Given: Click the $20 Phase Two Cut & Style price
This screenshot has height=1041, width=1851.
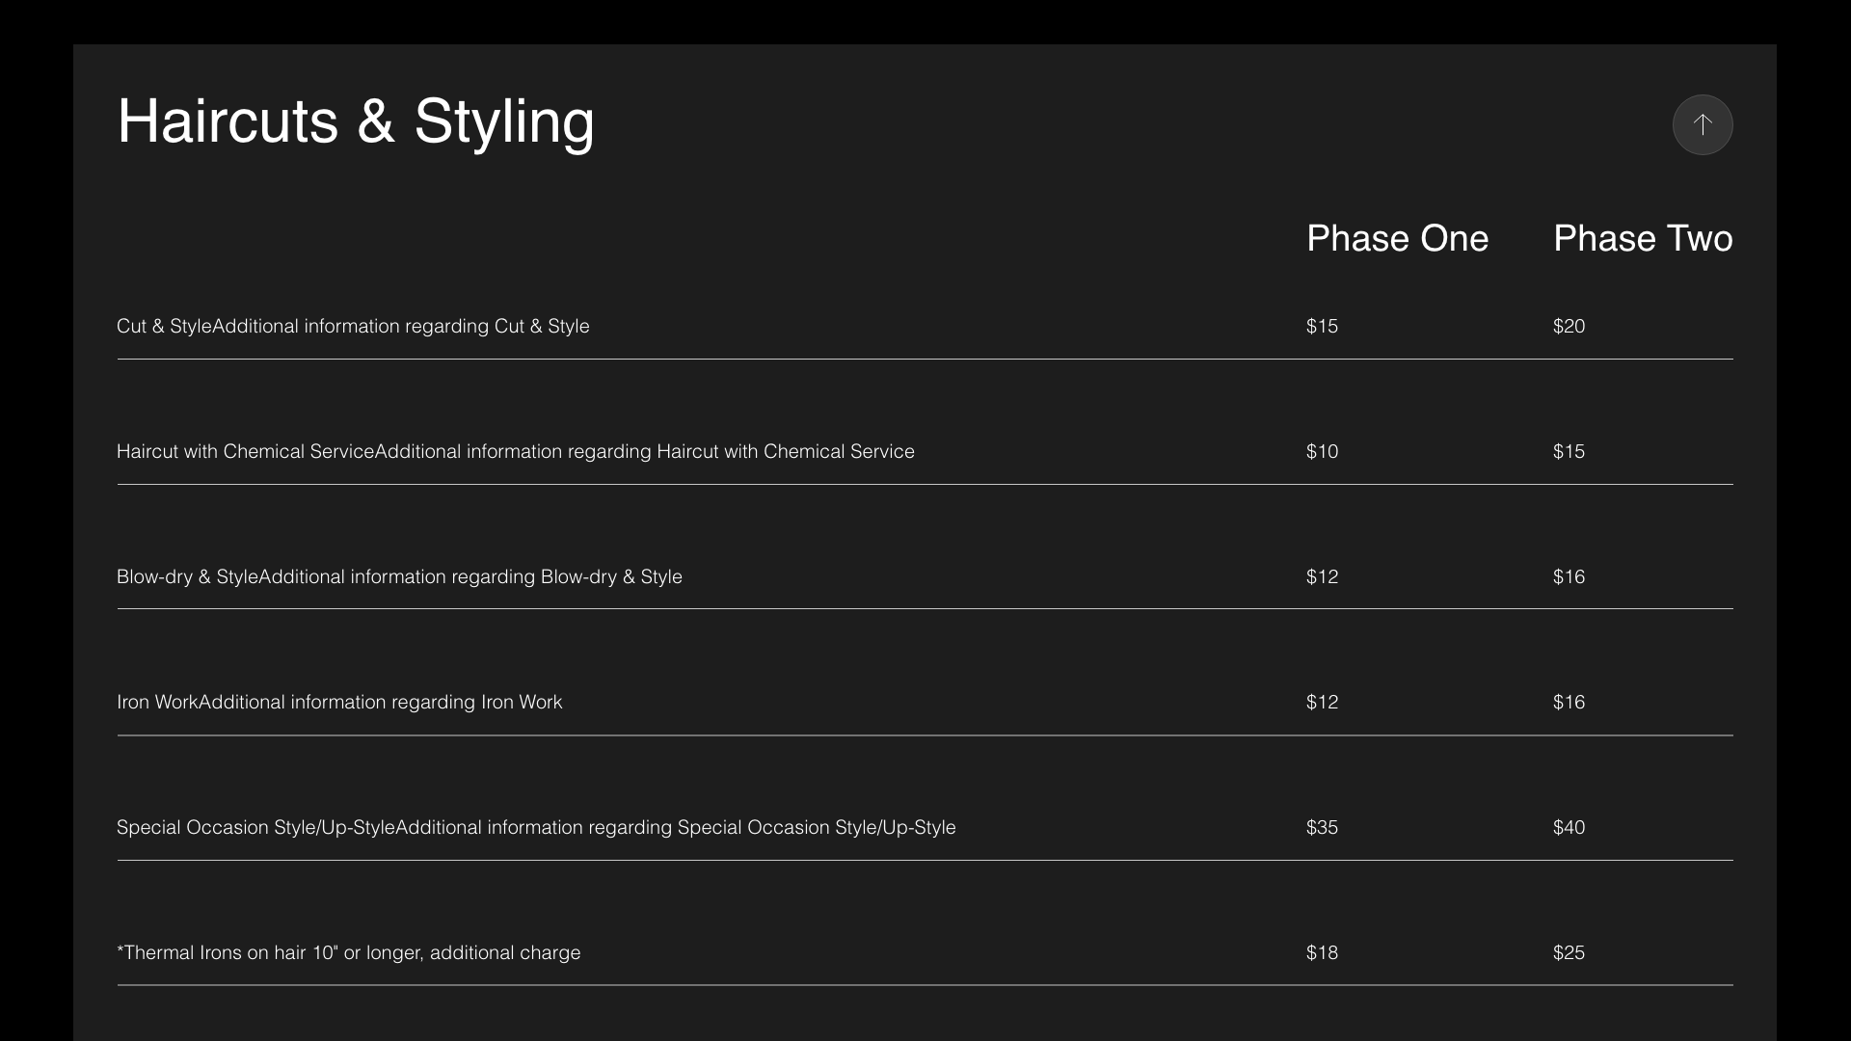Looking at the screenshot, I should pyautogui.click(x=1569, y=326).
